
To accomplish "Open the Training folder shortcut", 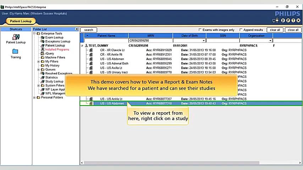I will (x=15, y=51).
